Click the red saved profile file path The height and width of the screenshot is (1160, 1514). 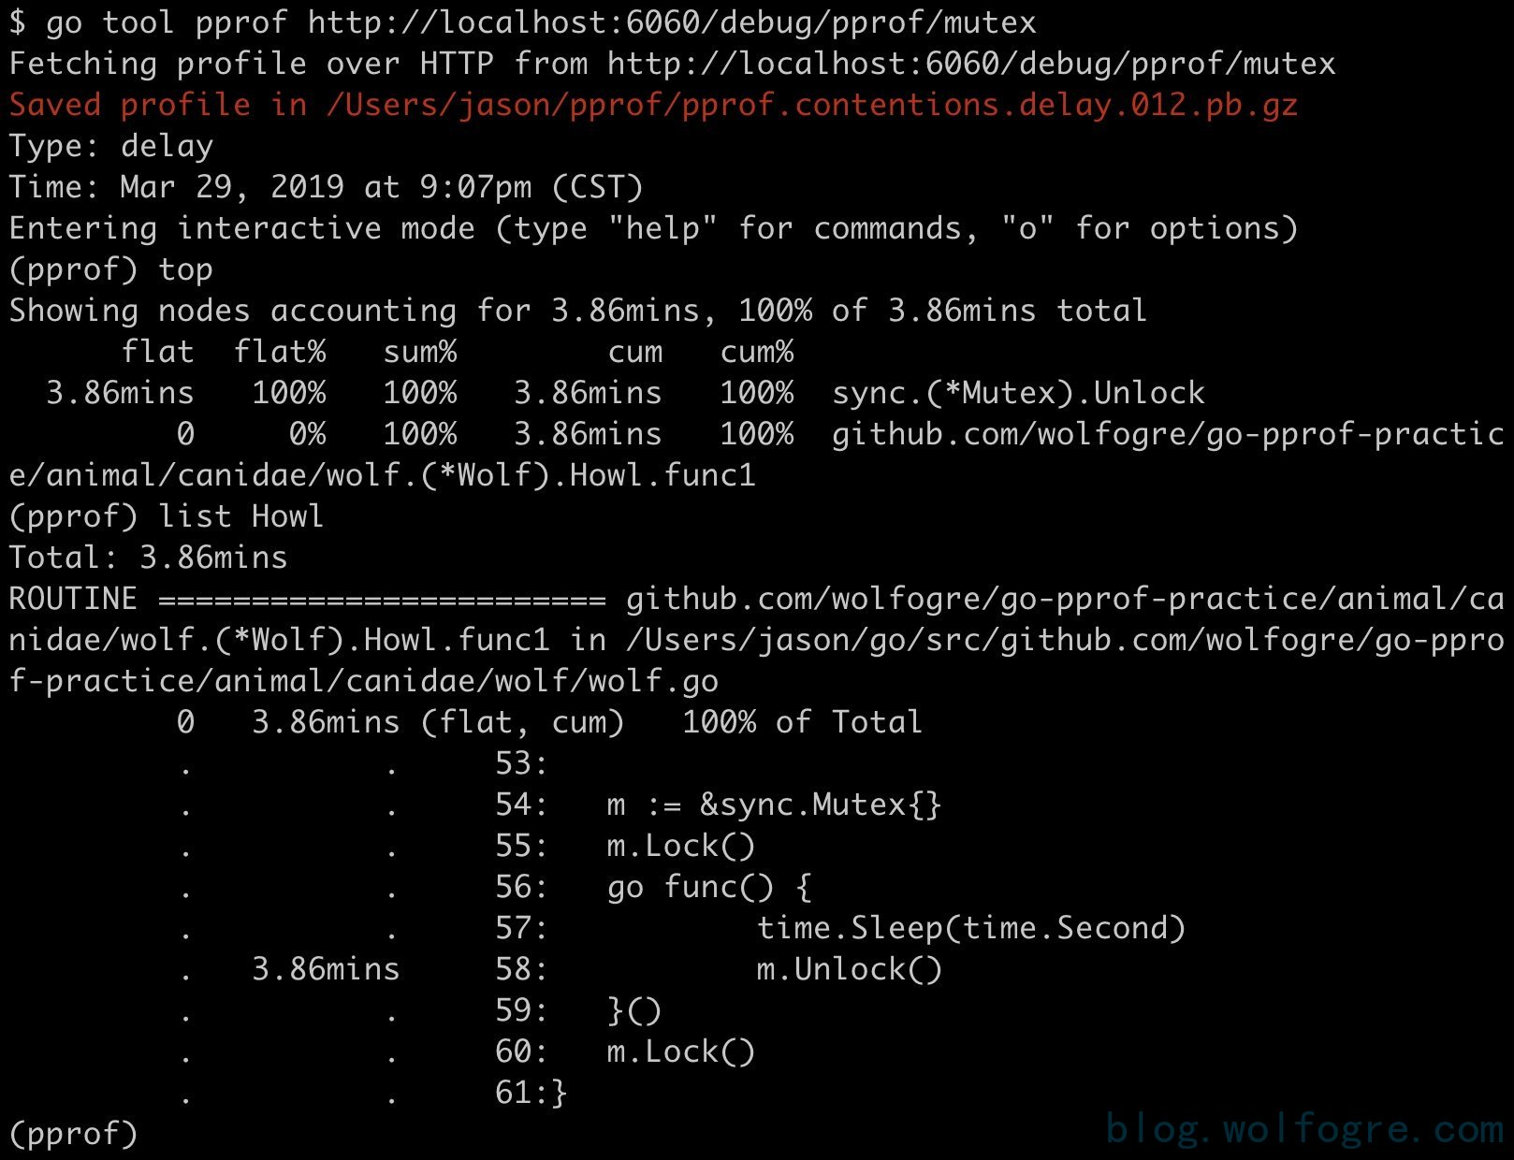[x=812, y=104]
